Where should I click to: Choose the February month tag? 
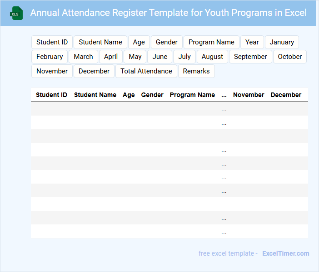50,57
